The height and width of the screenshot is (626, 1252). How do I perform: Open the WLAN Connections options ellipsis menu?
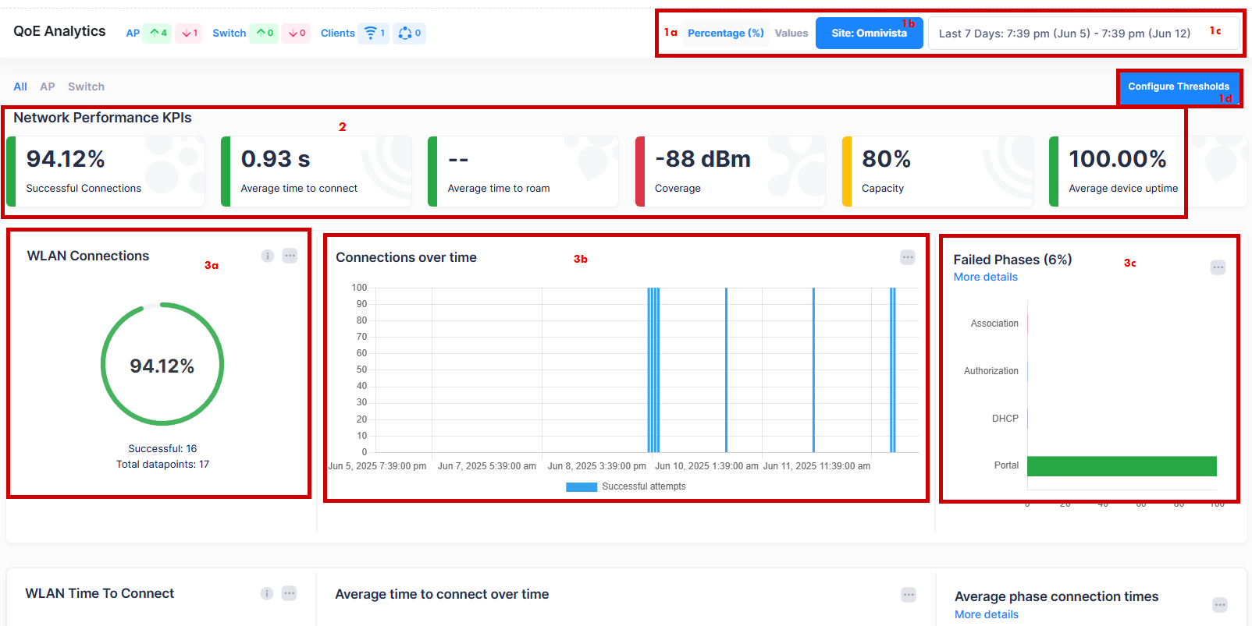pos(290,256)
